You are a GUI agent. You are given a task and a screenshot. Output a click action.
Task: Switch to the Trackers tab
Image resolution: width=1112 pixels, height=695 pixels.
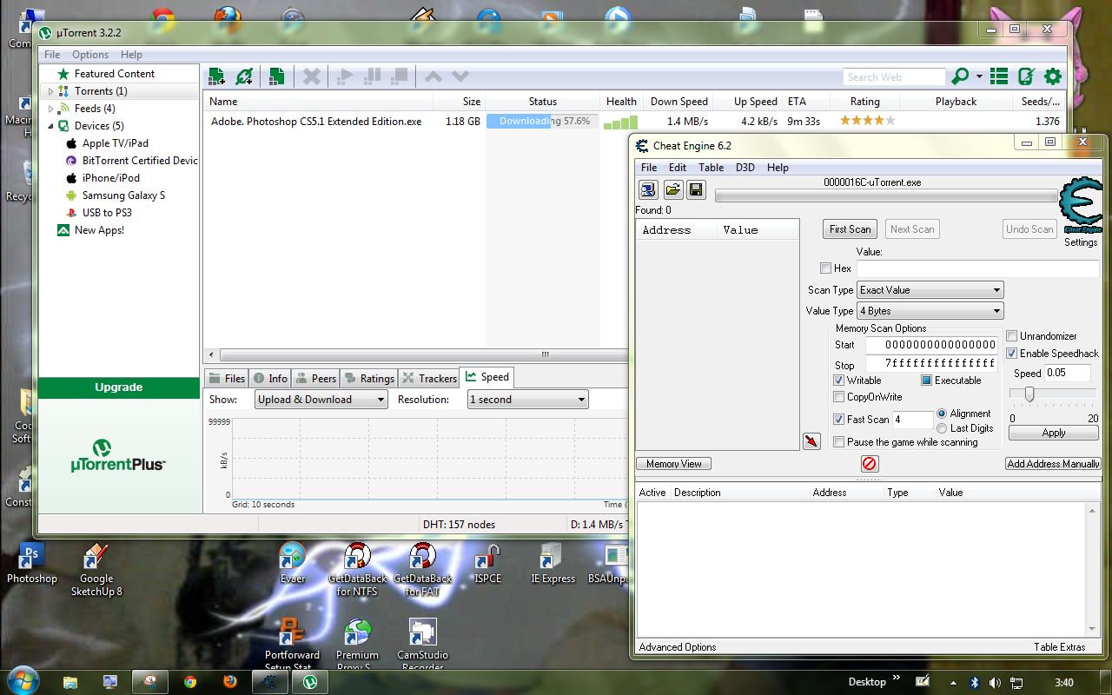tap(429, 378)
